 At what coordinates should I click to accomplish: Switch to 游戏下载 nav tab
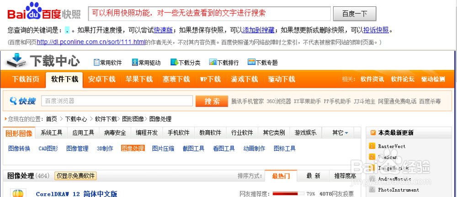244,79
